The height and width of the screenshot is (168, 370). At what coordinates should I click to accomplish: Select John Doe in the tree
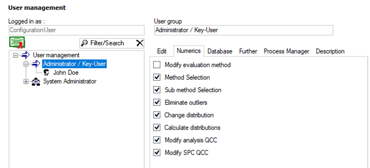66,73
